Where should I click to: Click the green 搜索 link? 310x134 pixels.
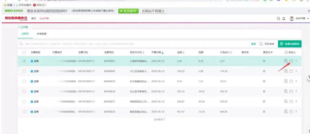253,44
